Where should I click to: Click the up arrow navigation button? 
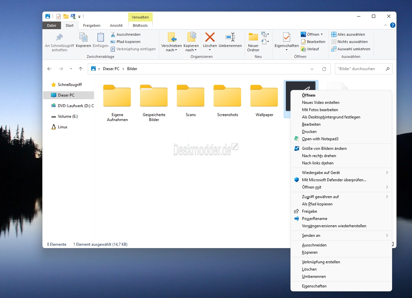click(80, 69)
